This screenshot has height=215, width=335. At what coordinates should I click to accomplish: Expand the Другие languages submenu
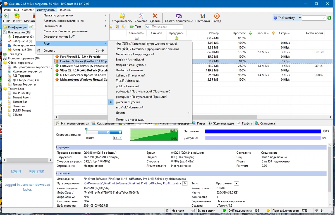tap(150, 113)
